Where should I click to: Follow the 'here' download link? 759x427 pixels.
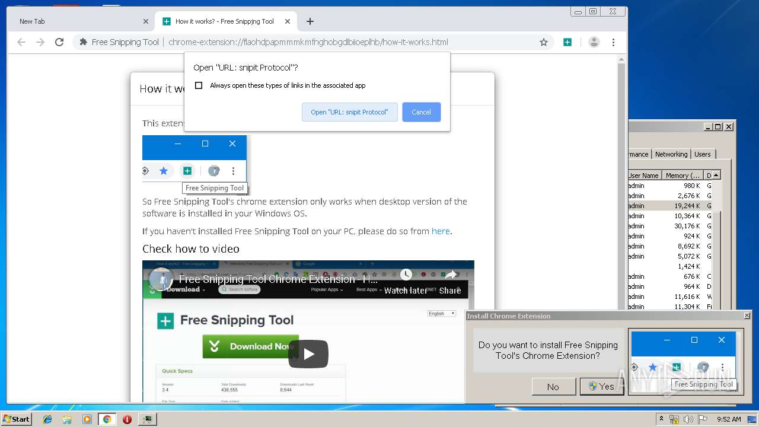441,231
